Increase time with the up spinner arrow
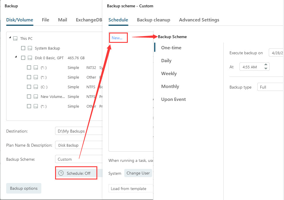The width and height of the screenshot is (284, 200). pos(266,65)
